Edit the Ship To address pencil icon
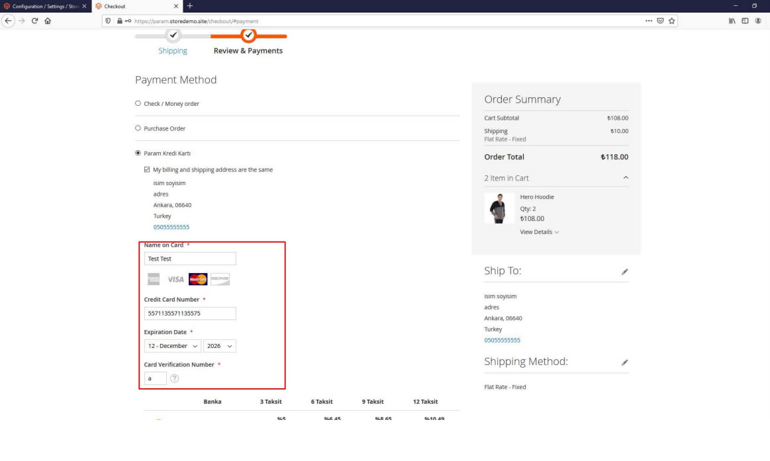Image resolution: width=770 pixels, height=461 pixels. tap(624, 272)
